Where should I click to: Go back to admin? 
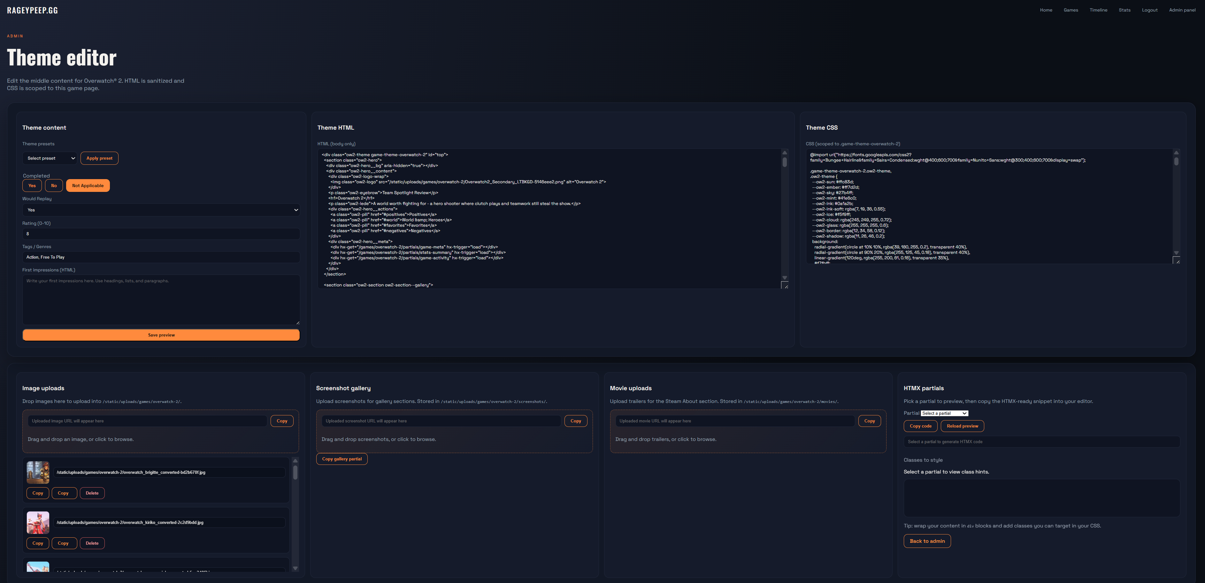tap(927, 541)
